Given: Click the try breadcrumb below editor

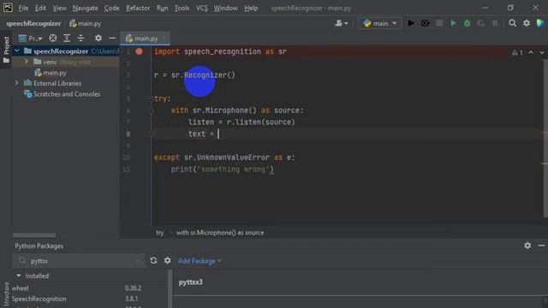Looking at the screenshot, I should [x=160, y=233].
